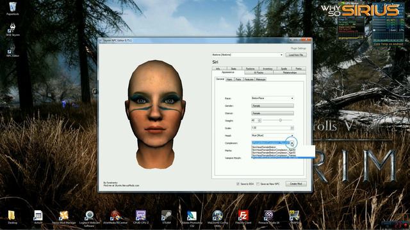This screenshot has height=230, width=410.
Task: Launch the RECentral shortcut icon
Action: (115, 217)
